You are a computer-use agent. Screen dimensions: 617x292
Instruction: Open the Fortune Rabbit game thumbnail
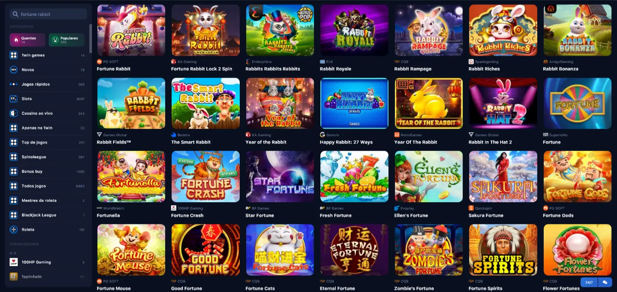click(131, 30)
